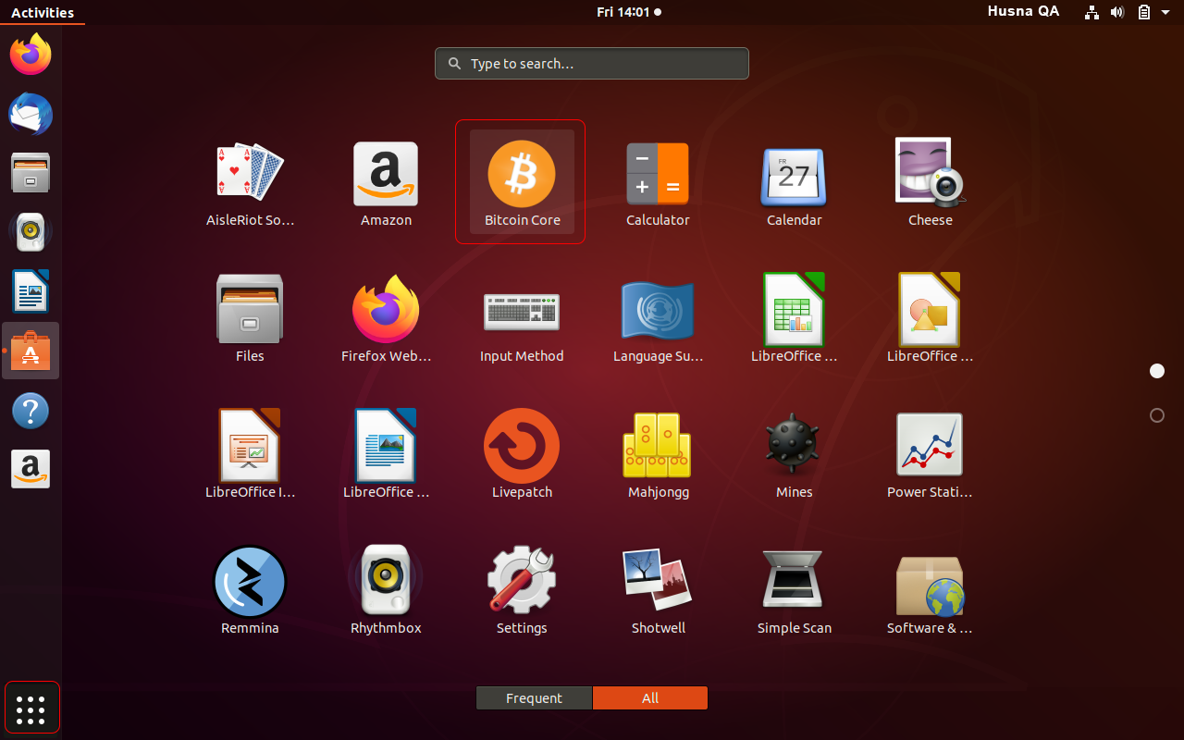The width and height of the screenshot is (1184, 740).
Task: Open Livepatch
Action: pyautogui.click(x=522, y=455)
